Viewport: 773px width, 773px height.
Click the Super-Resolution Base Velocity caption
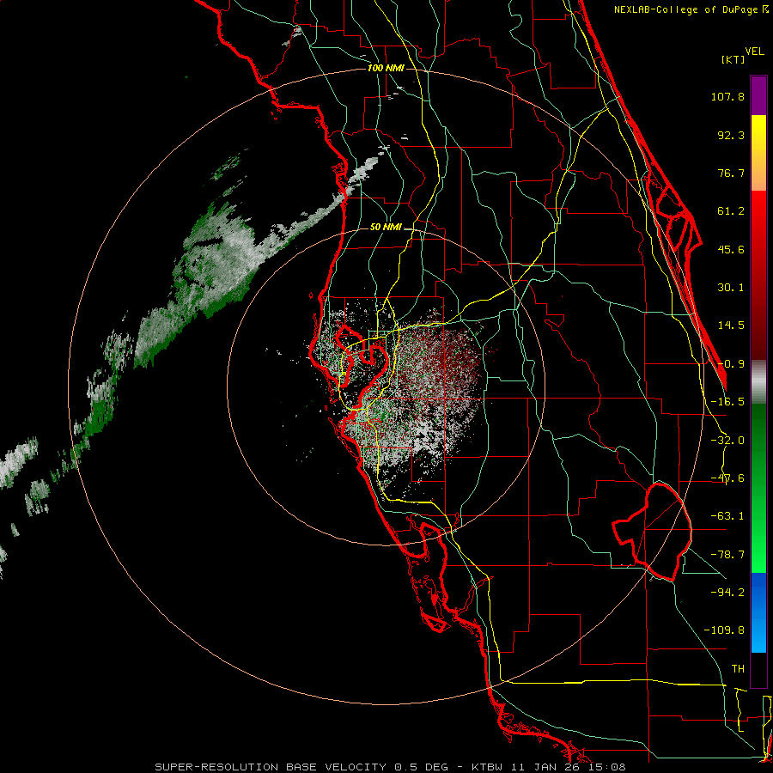(x=391, y=767)
